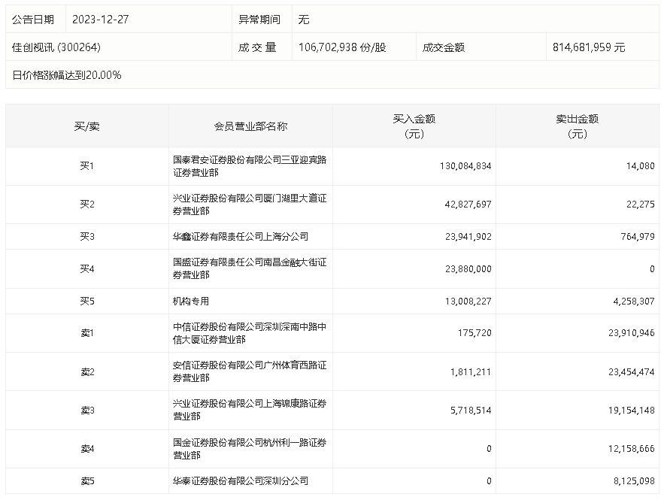This screenshot has height=500, width=664.
Task: Select stock name 佳创视讯 (300264)
Action: pos(56,47)
